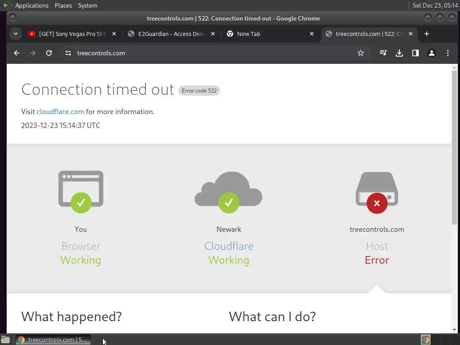Image resolution: width=460 pixels, height=345 pixels.
Task: Open Chrome three-dot menu
Action: pyautogui.click(x=448, y=53)
